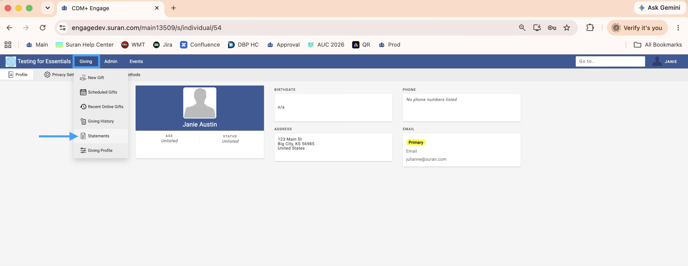Open the DBP HC bookmark
This screenshot has height=266, width=688.
(x=243, y=45)
